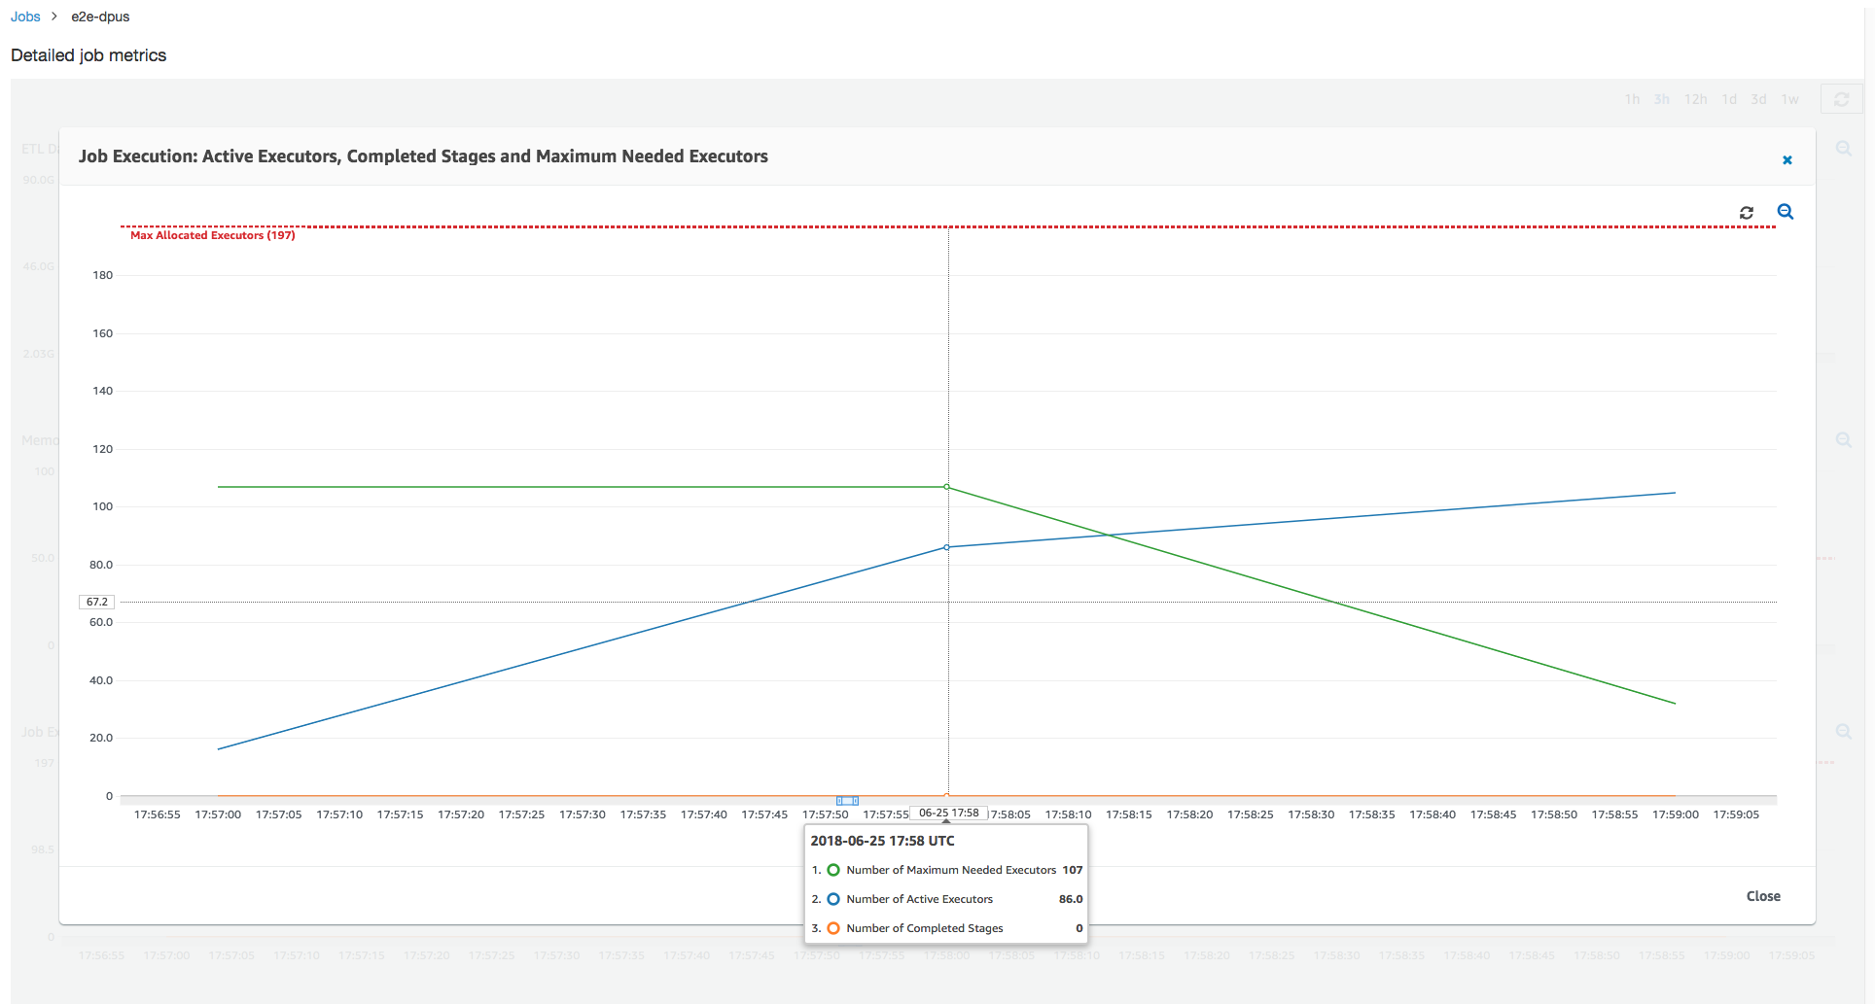Click the refresh icon inside the chart modal
This screenshot has width=1875, height=1004.
pos(1747,213)
